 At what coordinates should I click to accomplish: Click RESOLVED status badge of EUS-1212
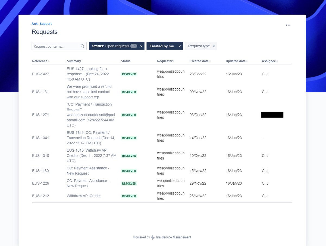pyautogui.click(x=129, y=196)
